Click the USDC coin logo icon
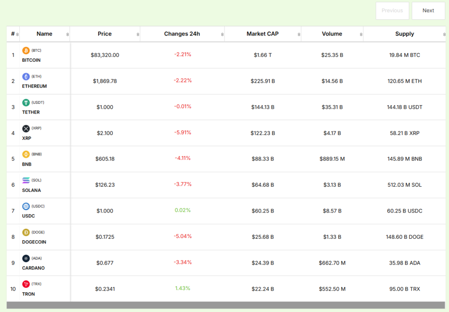This screenshot has height=312, width=449. click(x=26, y=206)
